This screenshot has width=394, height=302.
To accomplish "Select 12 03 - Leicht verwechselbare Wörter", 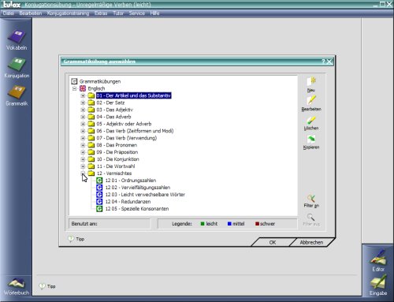I will (x=145, y=195).
